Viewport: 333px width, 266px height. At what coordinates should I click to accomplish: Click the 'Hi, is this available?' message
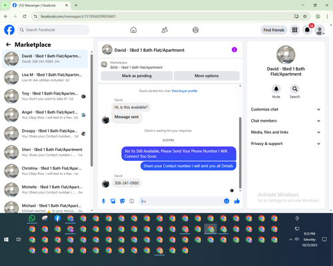pyautogui.click(x=131, y=107)
